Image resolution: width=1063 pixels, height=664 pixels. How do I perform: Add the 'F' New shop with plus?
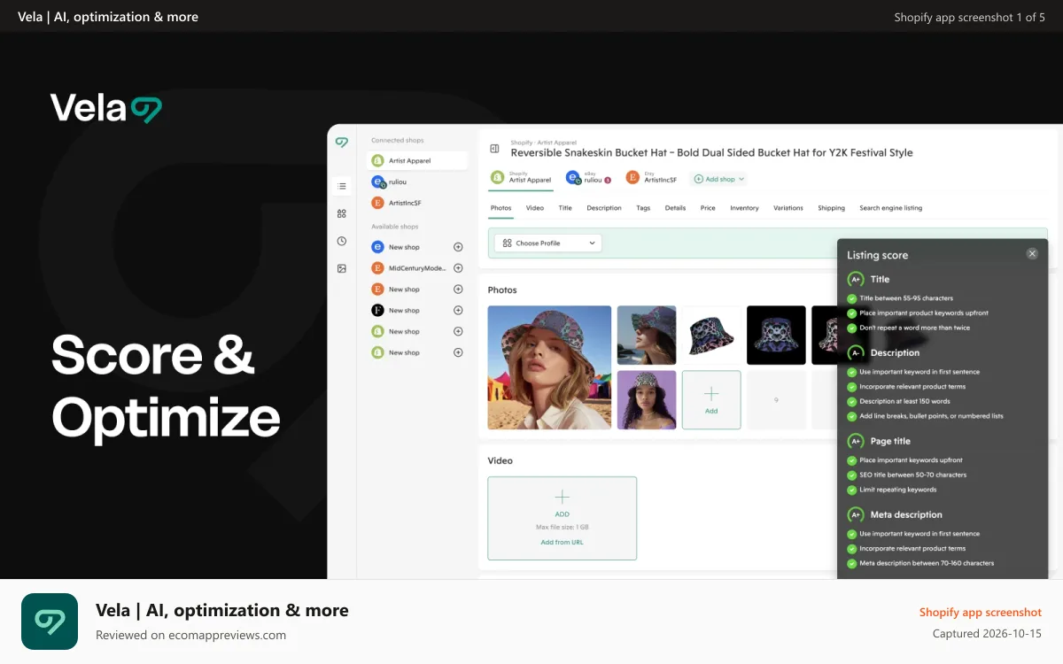458,311
